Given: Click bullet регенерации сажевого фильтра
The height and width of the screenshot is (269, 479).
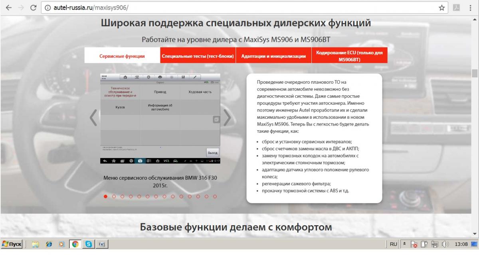Looking at the screenshot, I should [296, 184].
